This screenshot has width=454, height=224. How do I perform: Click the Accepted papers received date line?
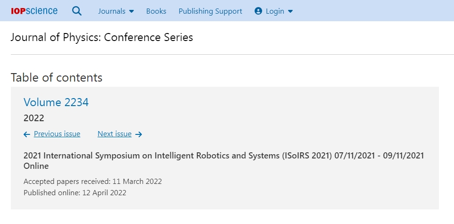tap(92, 181)
